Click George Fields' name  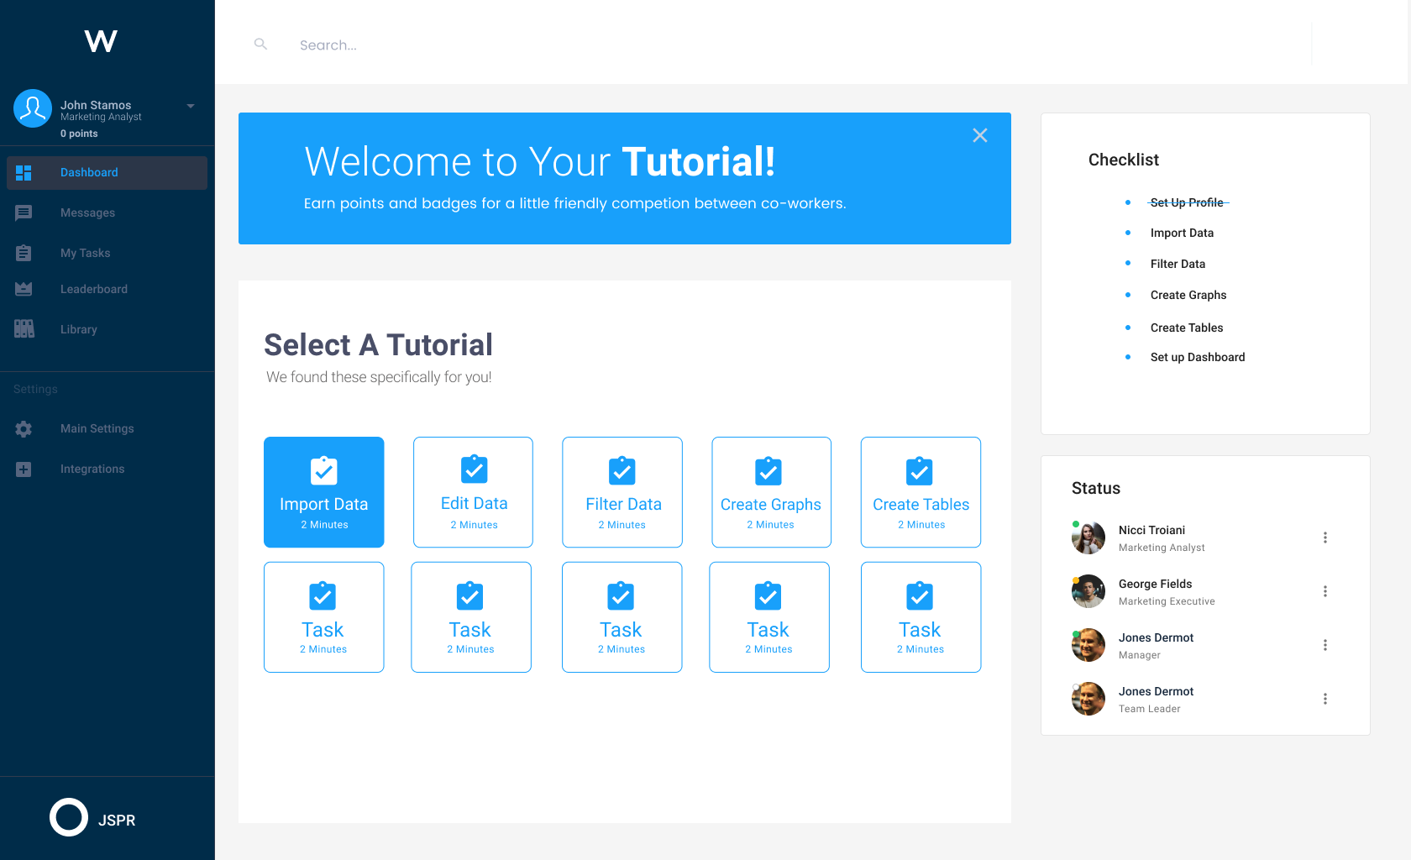coord(1155,585)
